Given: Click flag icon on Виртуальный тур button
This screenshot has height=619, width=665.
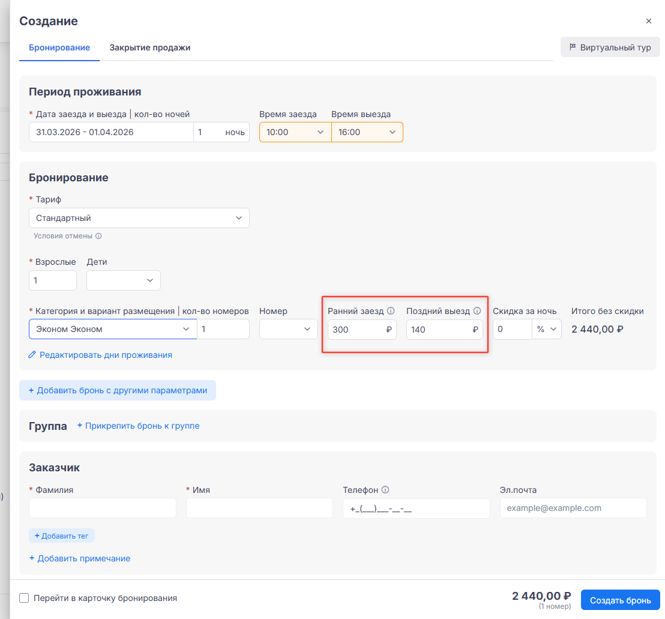Looking at the screenshot, I should click(573, 47).
